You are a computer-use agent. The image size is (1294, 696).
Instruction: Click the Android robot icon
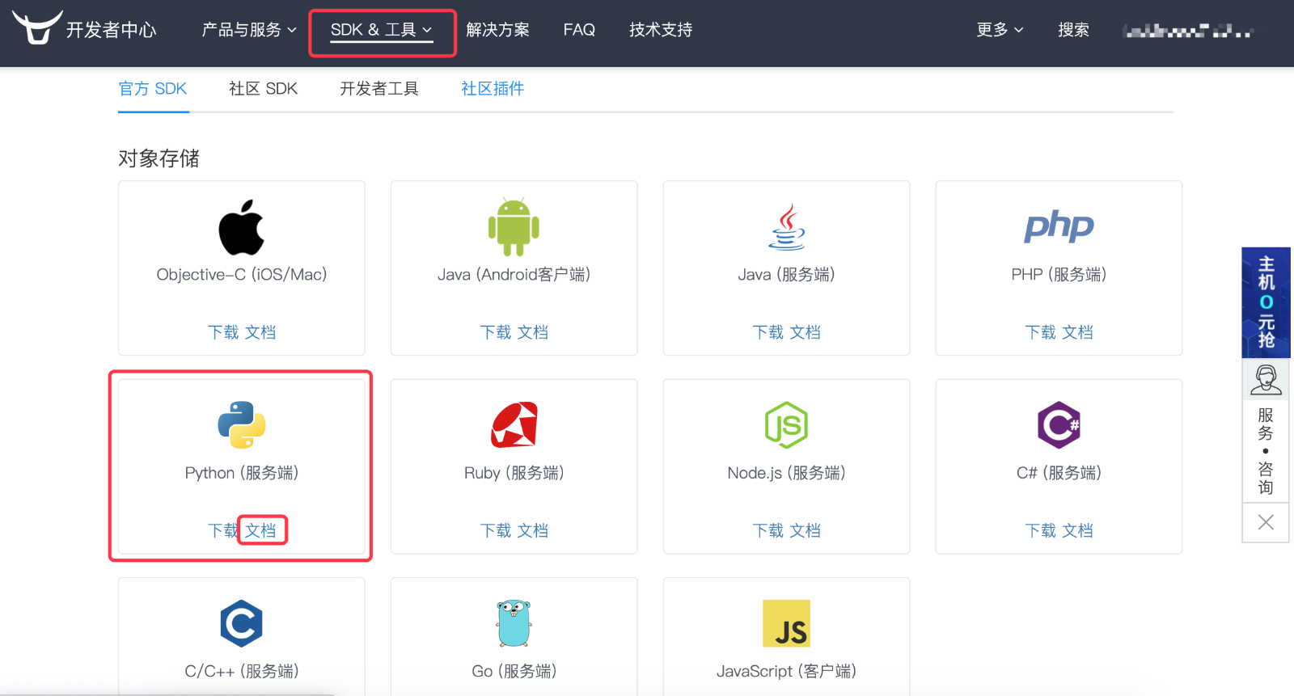click(514, 227)
